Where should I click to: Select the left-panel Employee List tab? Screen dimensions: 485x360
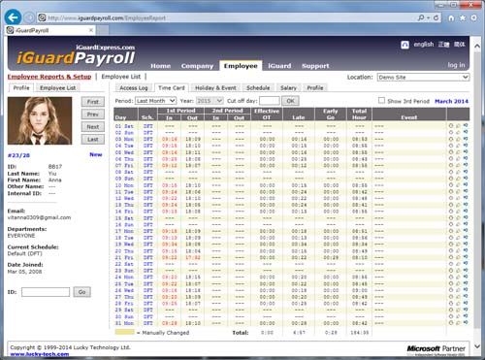pyautogui.click(x=58, y=87)
